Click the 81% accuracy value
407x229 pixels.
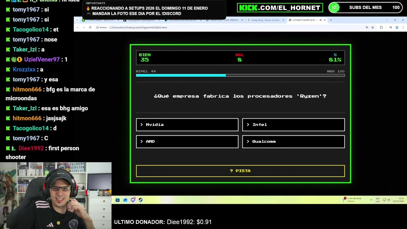(335, 60)
